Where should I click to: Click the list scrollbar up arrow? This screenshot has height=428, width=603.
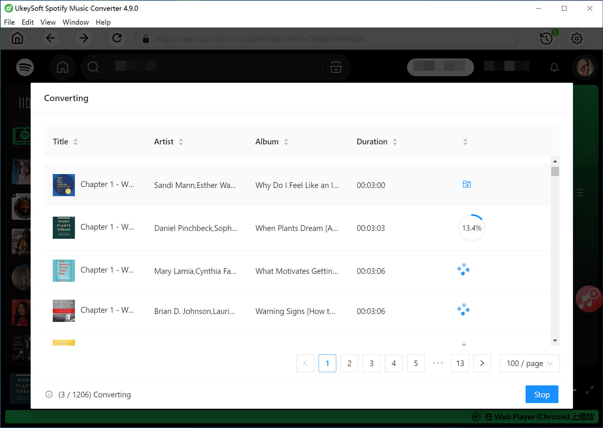[x=555, y=161]
